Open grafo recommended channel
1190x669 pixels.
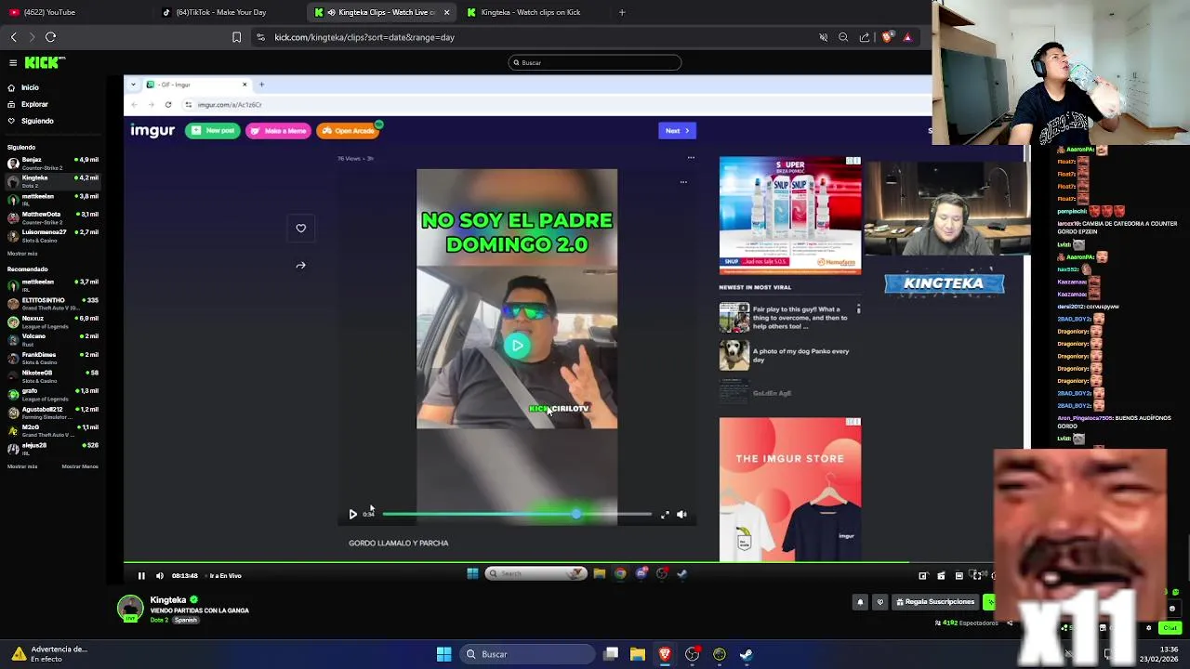click(x=53, y=394)
